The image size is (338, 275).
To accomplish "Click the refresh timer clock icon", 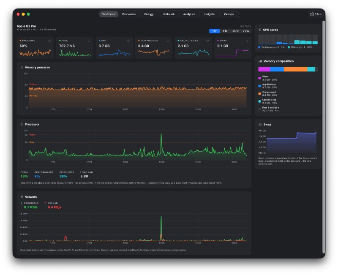I will 312,14.
